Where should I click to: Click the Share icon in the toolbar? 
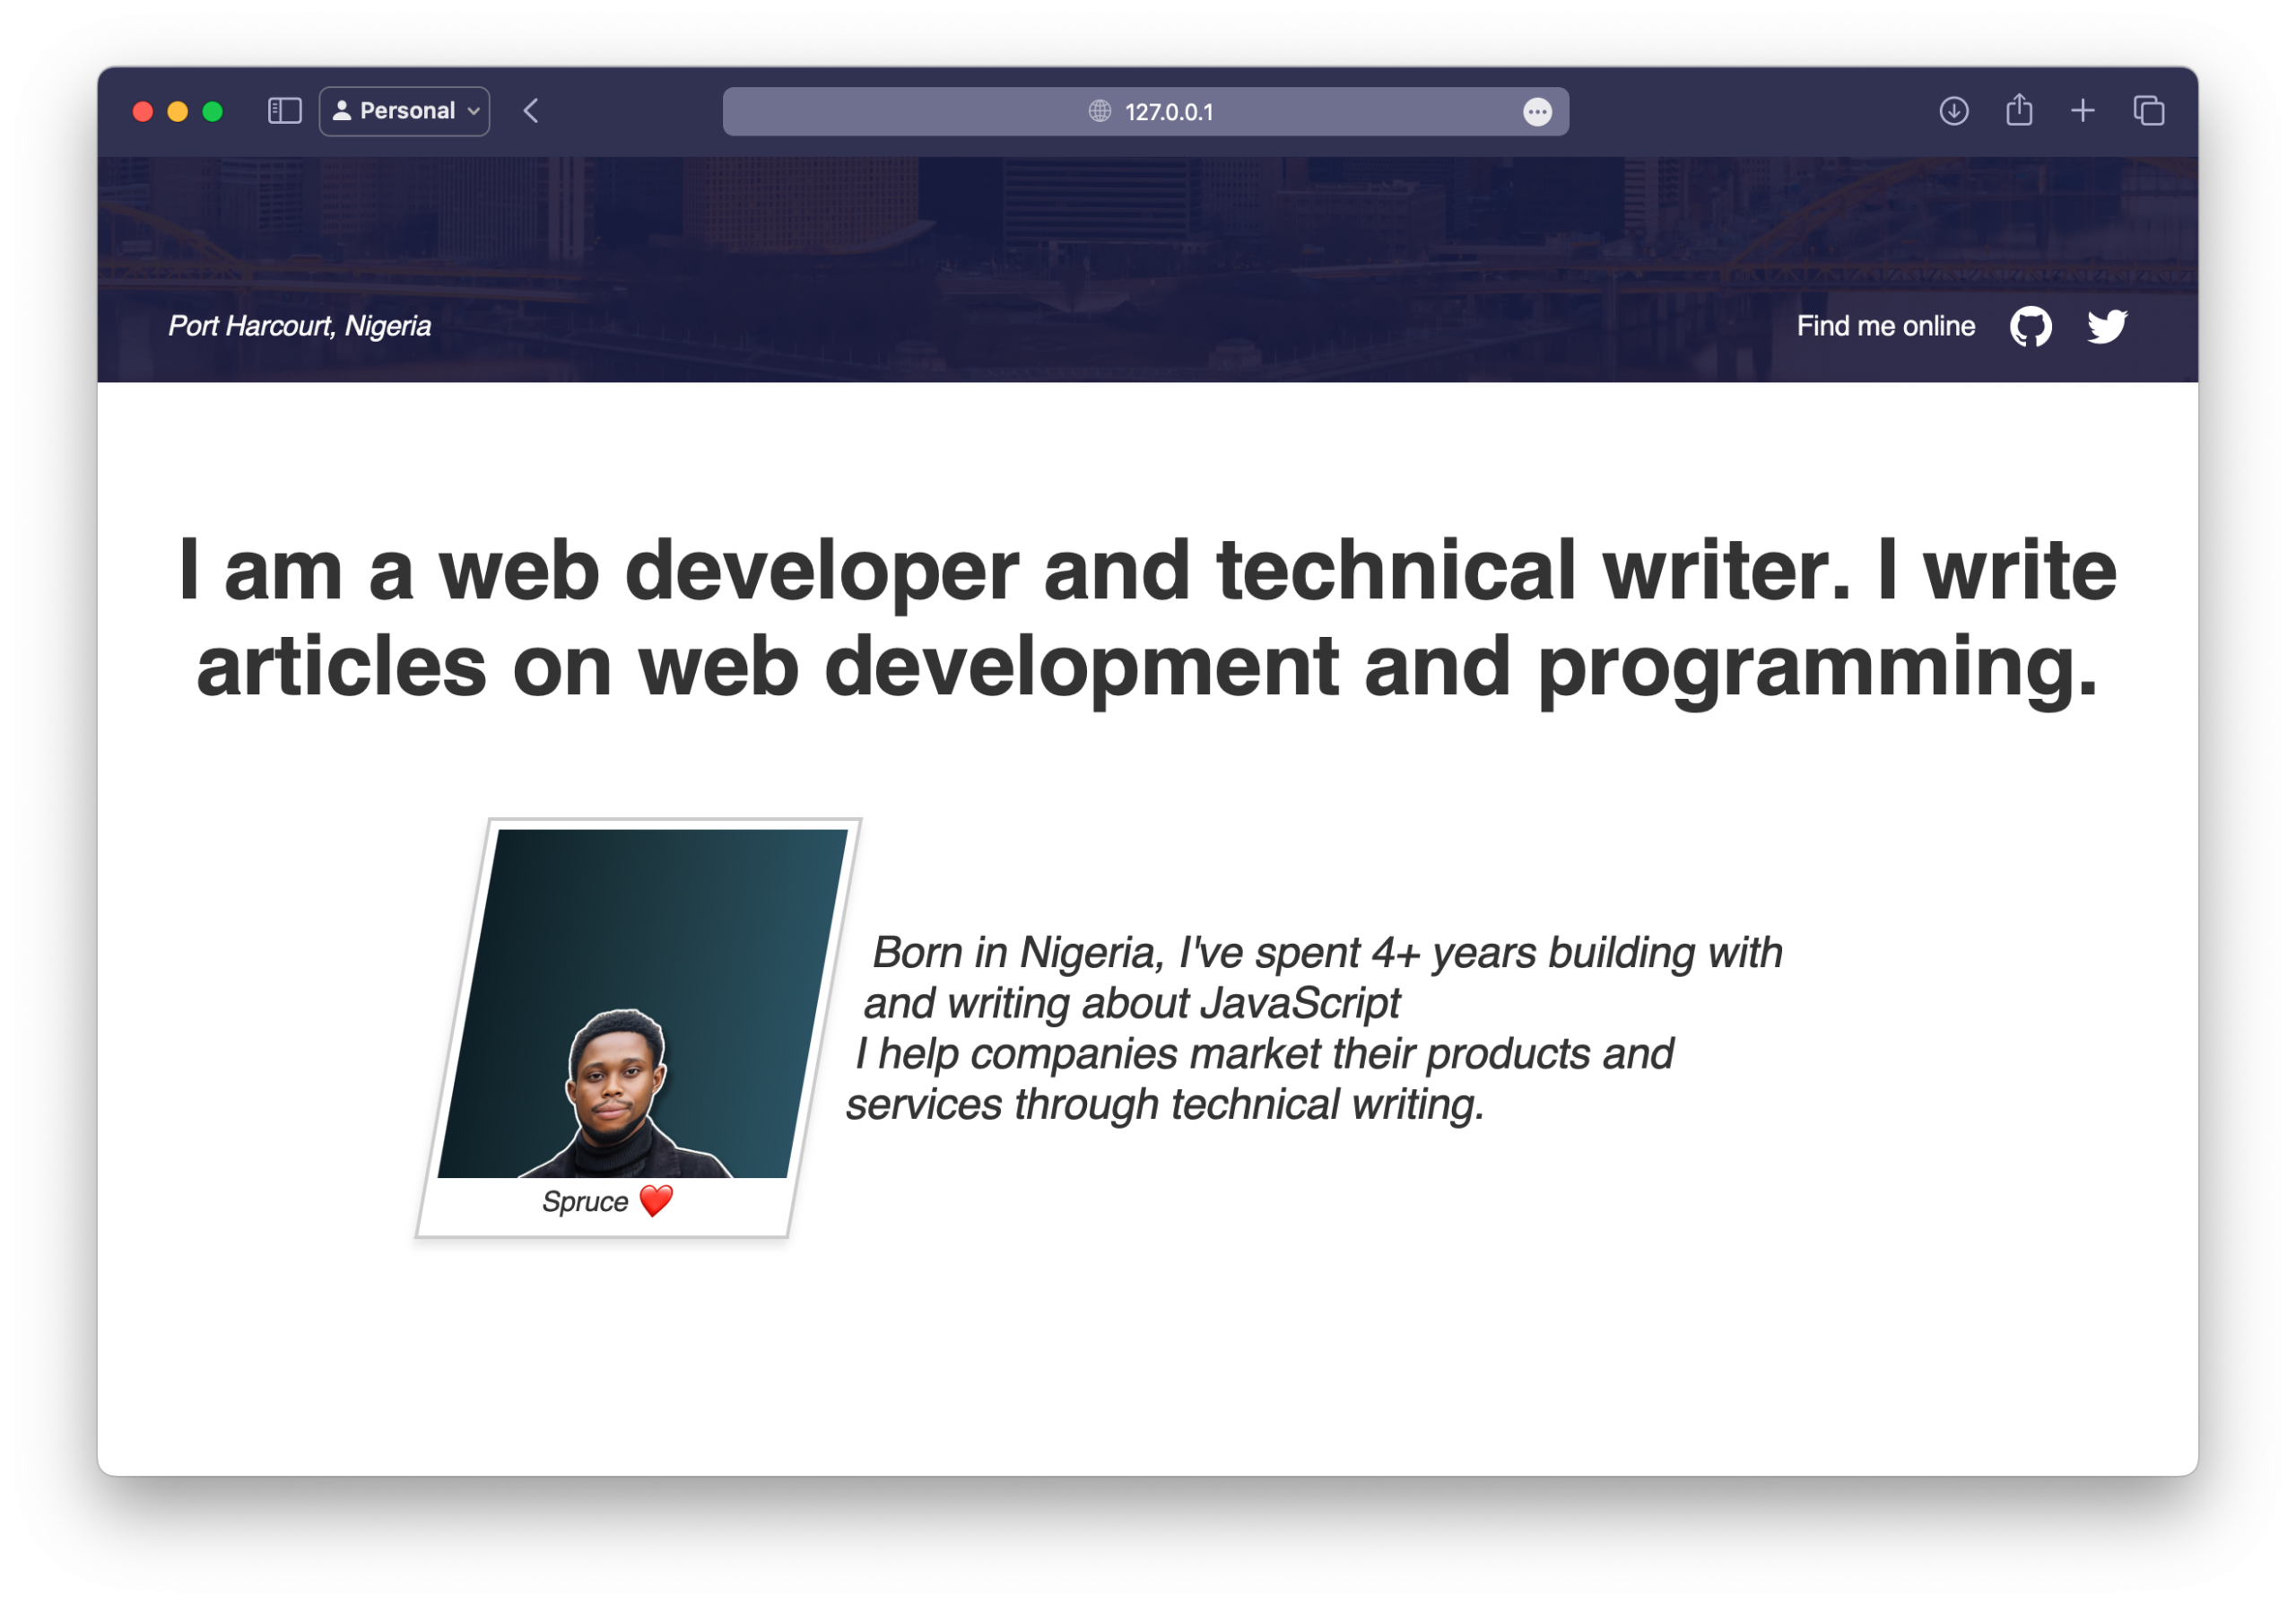(2018, 110)
